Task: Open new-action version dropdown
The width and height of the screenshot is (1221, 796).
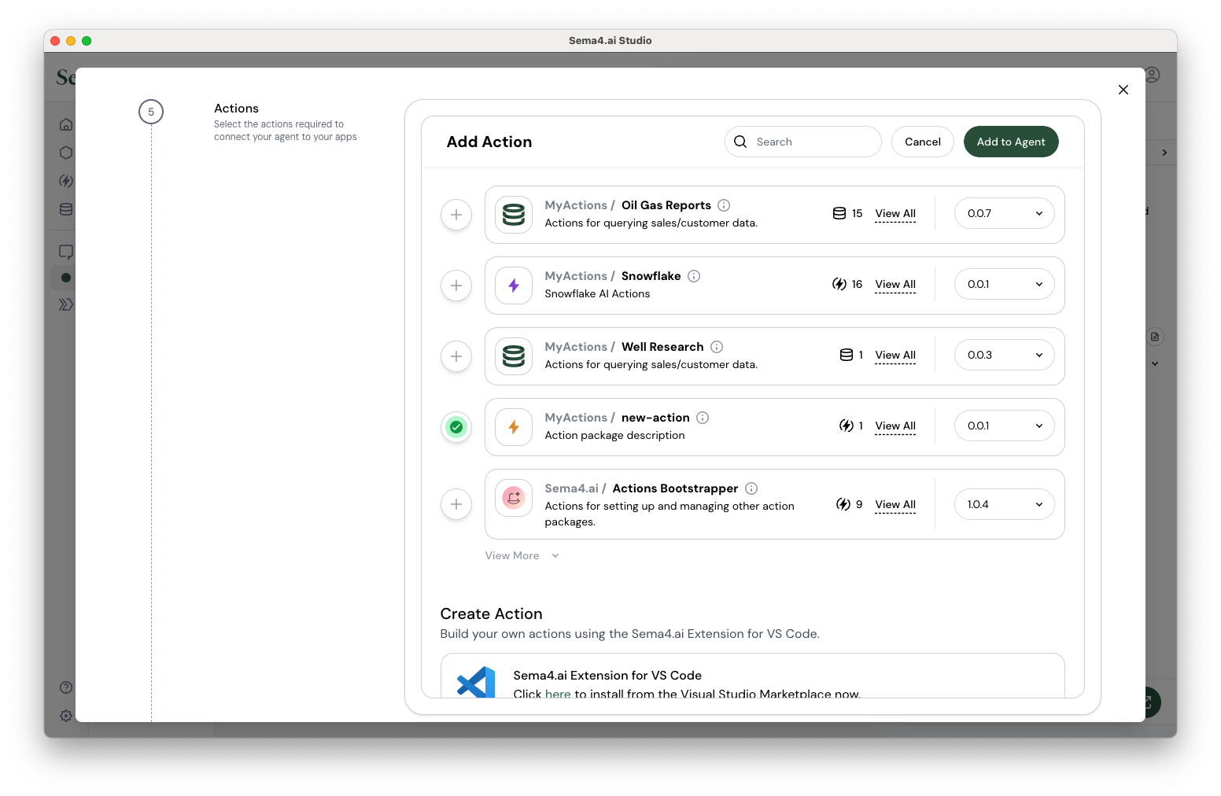Action: 1005,426
